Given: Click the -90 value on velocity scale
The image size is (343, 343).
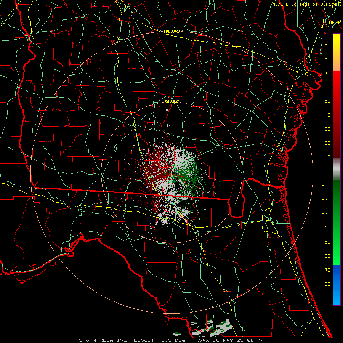Looking at the screenshot, I should click(326, 298).
